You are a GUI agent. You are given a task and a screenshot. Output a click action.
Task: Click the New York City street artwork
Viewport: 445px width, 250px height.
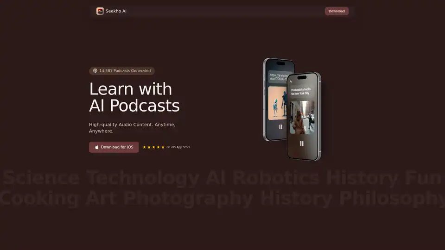[x=302, y=118]
